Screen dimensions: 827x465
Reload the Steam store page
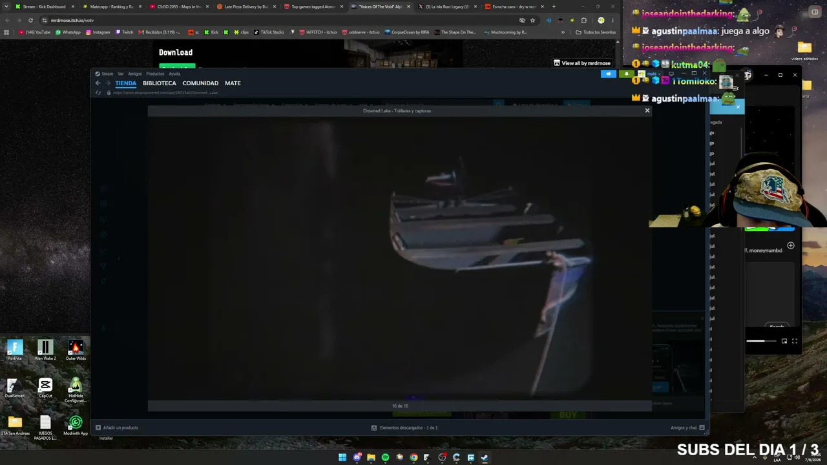click(x=98, y=92)
